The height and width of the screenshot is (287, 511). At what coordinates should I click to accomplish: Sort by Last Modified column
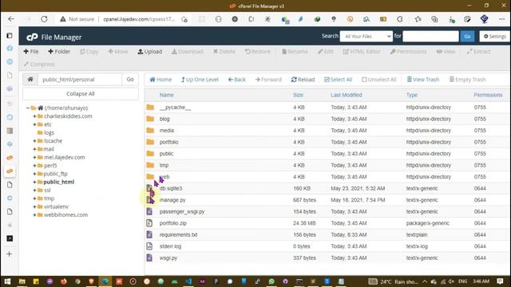346,95
